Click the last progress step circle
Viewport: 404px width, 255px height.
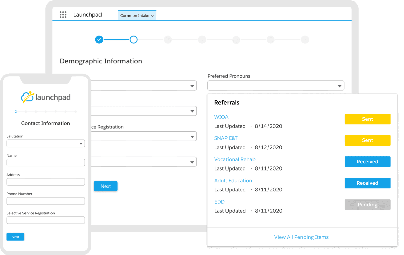coord(305,40)
